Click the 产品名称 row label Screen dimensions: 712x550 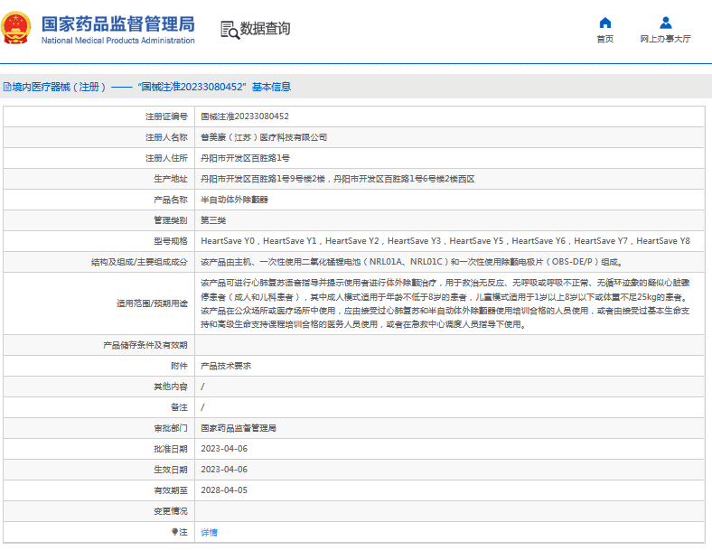170,200
